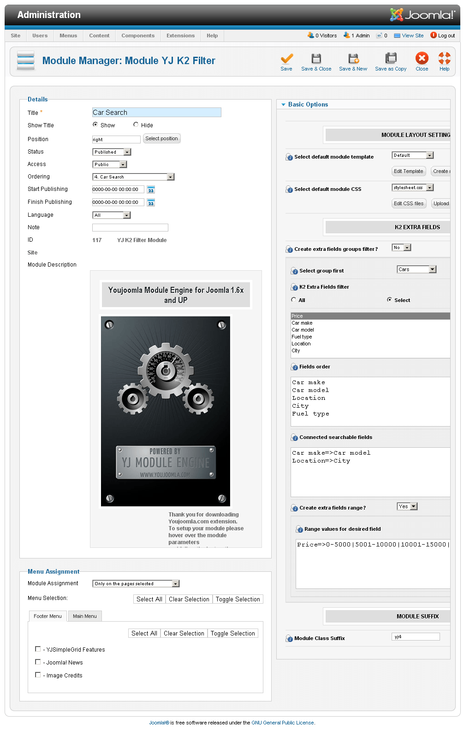
Task: Click info icon beside Select default module template
Action: click(x=289, y=157)
